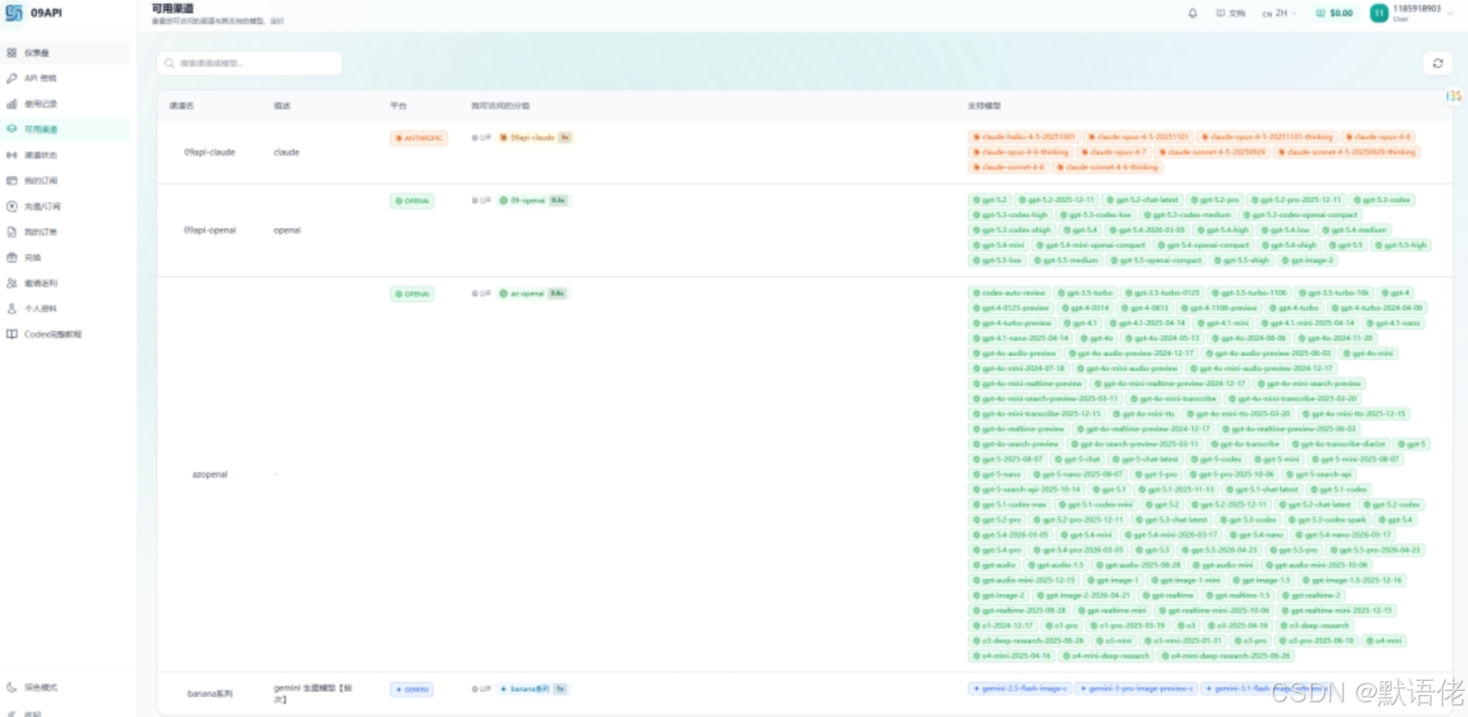The width and height of the screenshot is (1468, 717).
Task: Click the book icon beside Codex tutorial
Action: click(12, 334)
